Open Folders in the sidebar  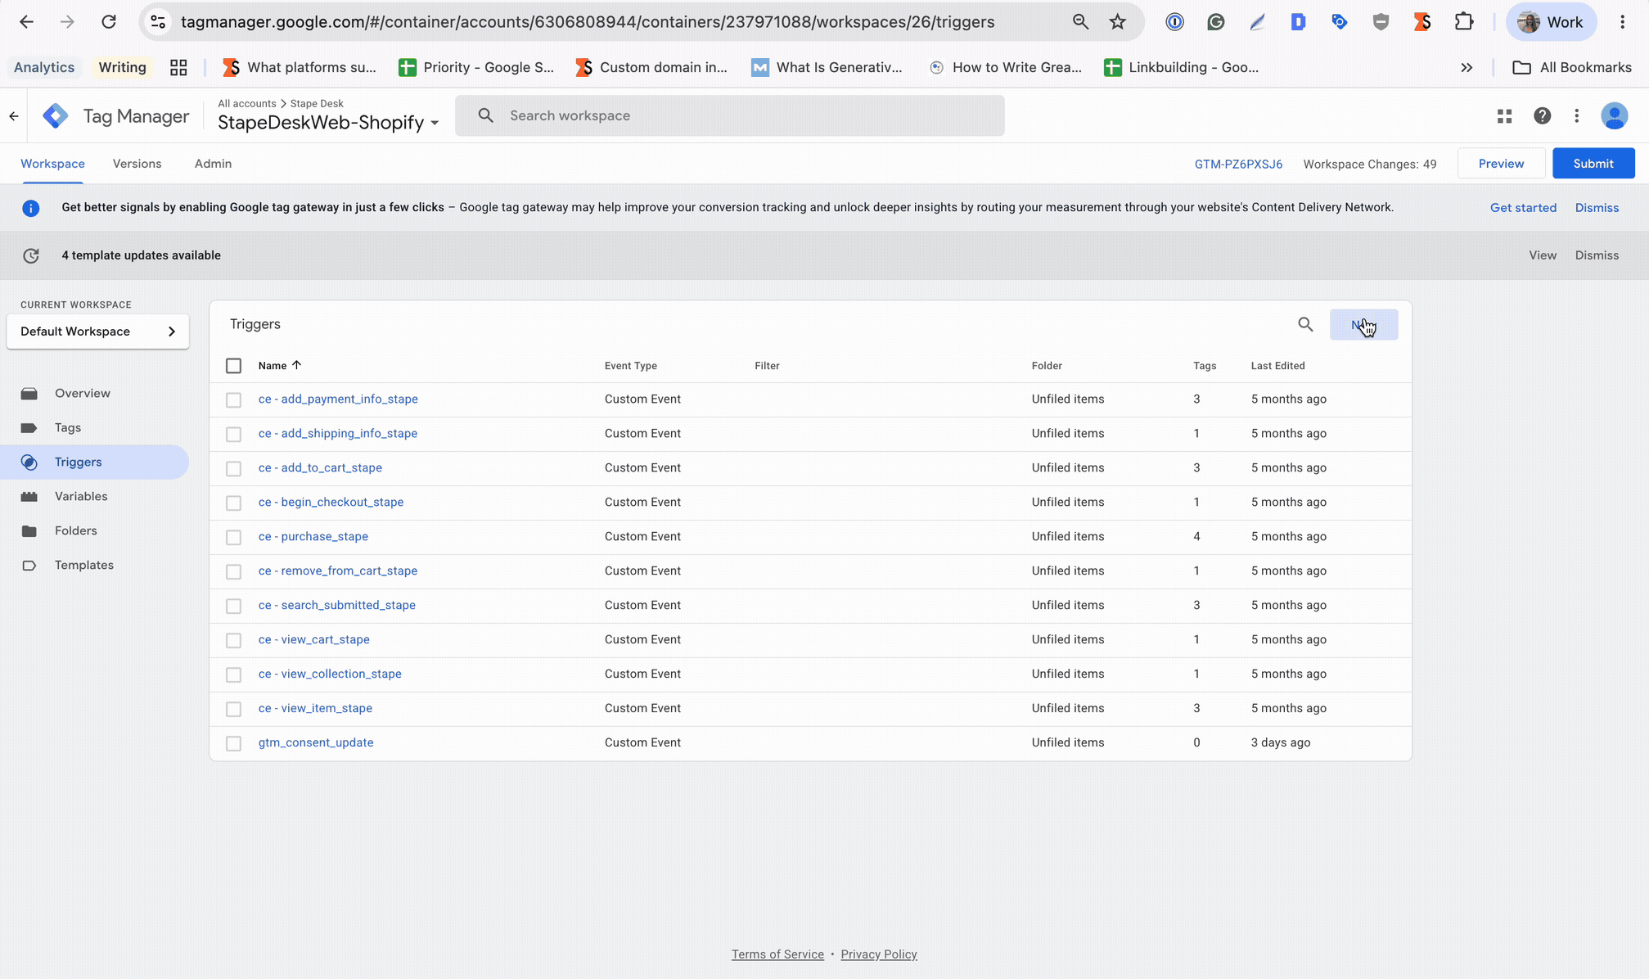[x=76, y=531]
